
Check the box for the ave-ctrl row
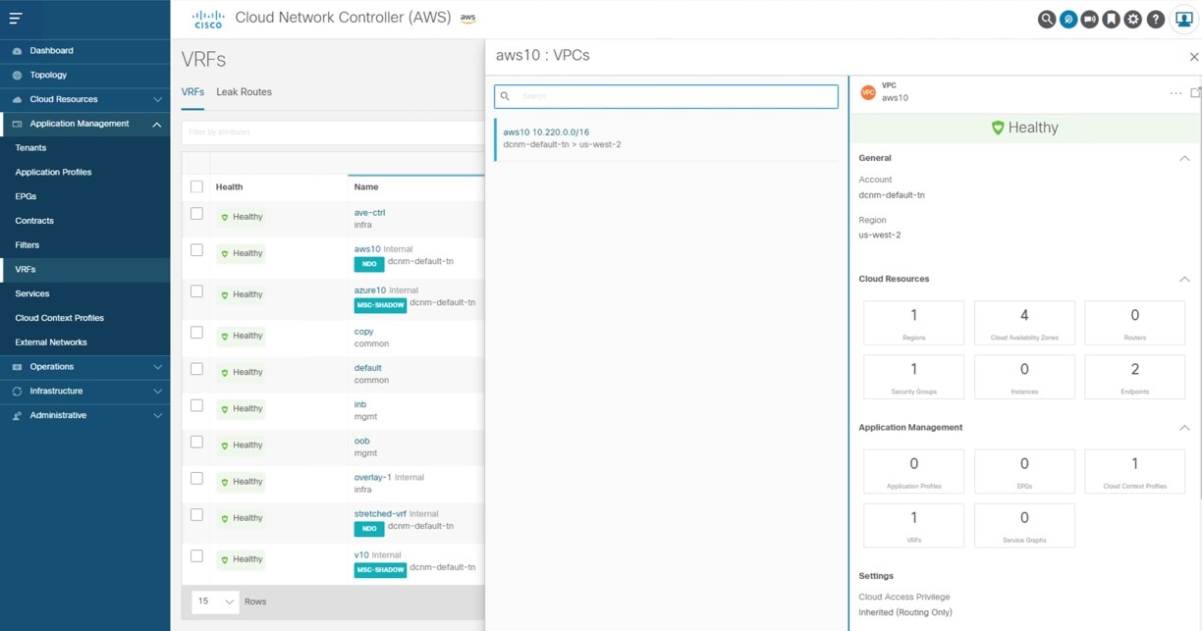pos(196,214)
